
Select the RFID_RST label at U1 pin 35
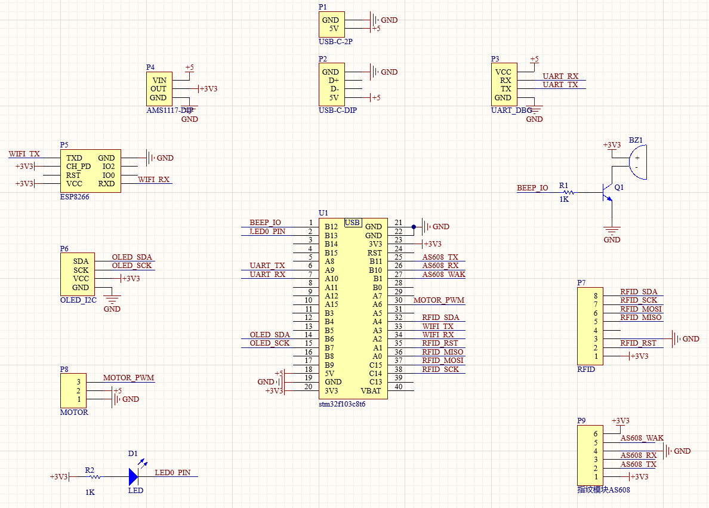coord(440,343)
